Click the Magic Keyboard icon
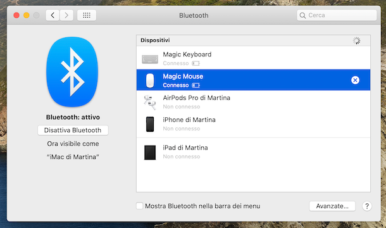The width and height of the screenshot is (386, 228). click(150, 59)
